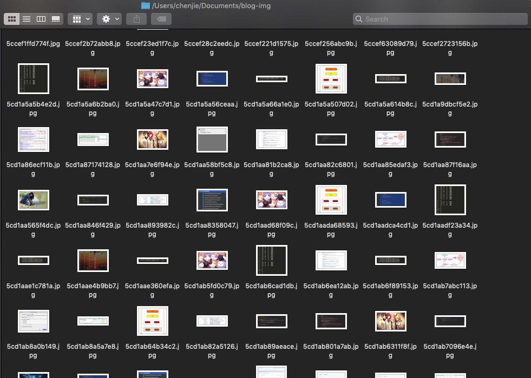Click filename 5ccef28c2eedc.jpg

point(212,48)
